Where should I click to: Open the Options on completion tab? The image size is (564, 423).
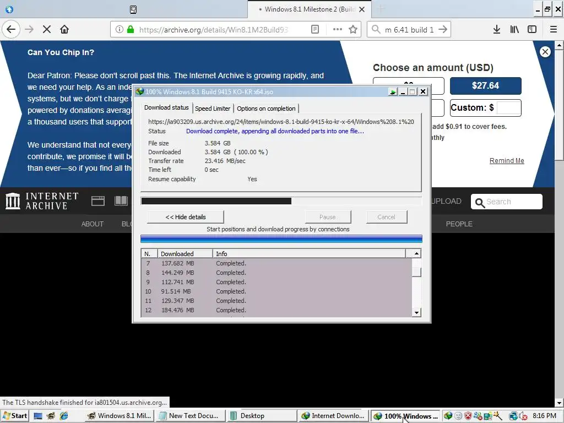(x=266, y=109)
